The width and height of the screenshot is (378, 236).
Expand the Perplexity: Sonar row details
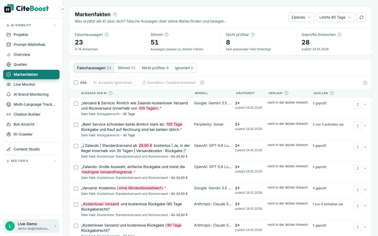[365, 126]
